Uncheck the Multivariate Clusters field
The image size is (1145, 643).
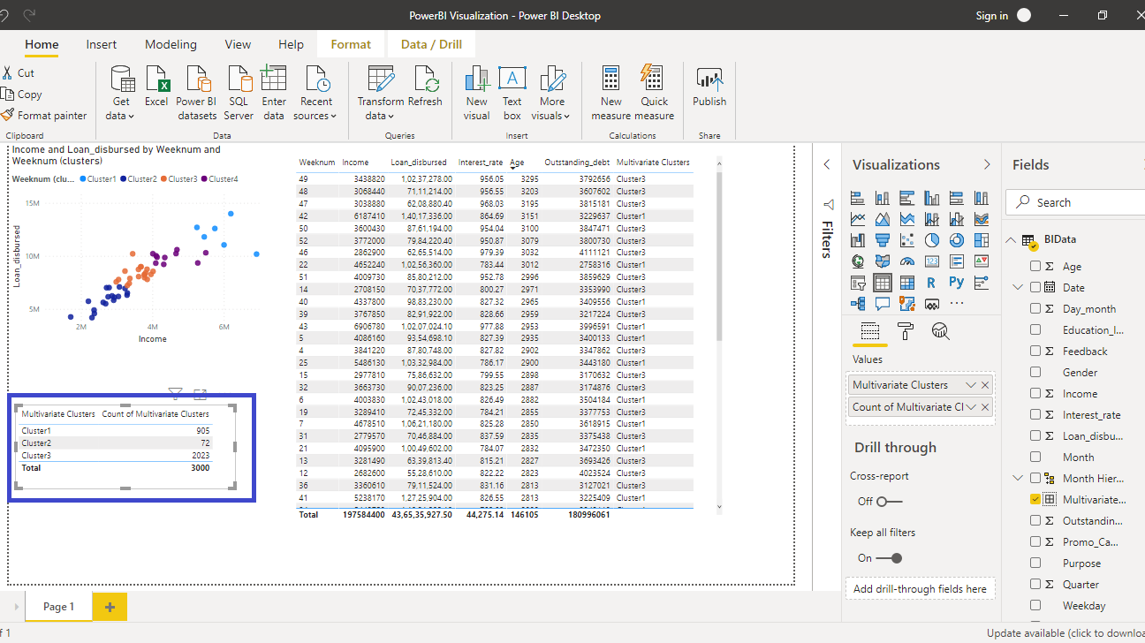pos(1035,499)
